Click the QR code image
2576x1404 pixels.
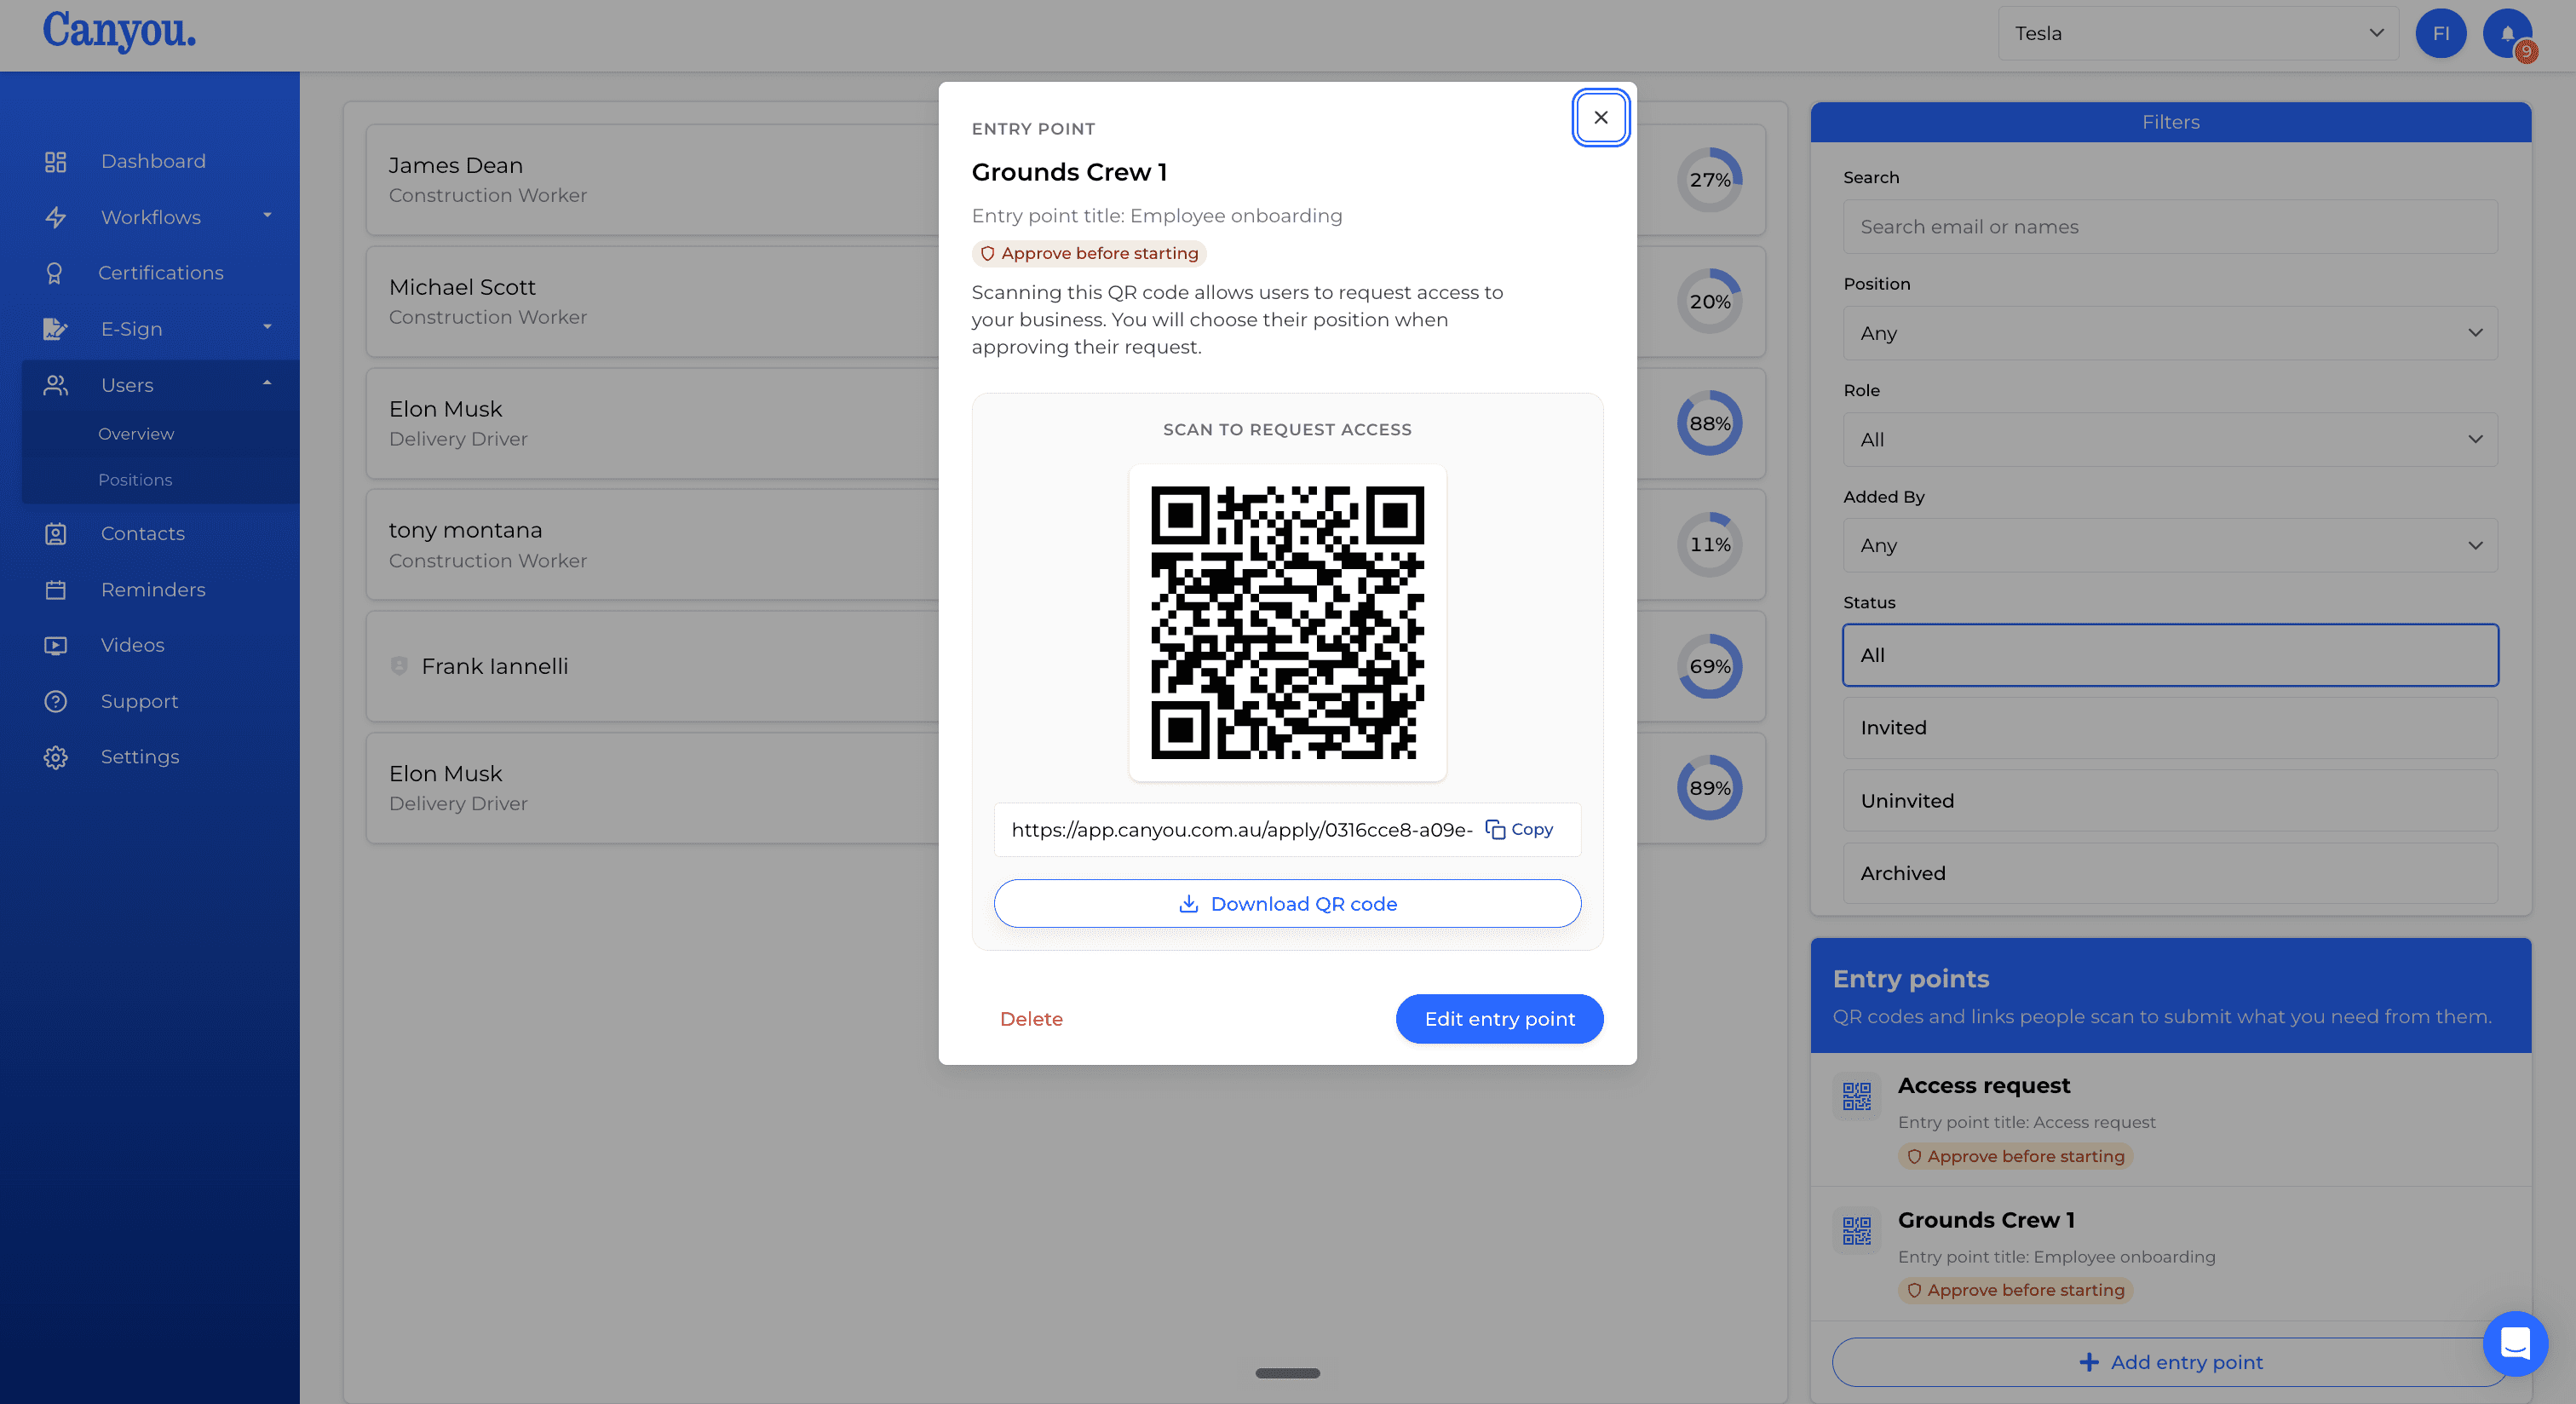click(x=1287, y=623)
